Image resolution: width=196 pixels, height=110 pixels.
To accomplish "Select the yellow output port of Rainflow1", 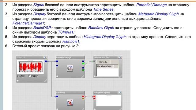I will point(83,99).
